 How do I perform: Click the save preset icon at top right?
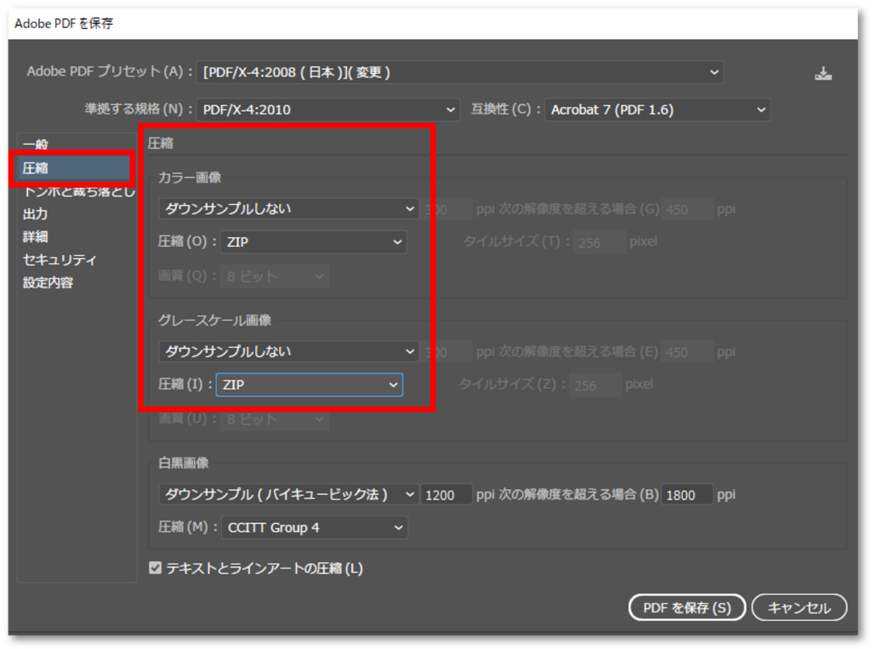824,73
